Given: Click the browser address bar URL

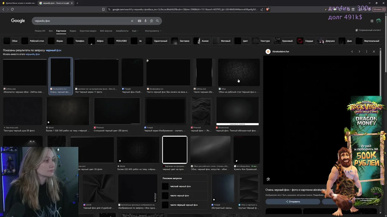Looking at the screenshot, I should click(x=185, y=9).
